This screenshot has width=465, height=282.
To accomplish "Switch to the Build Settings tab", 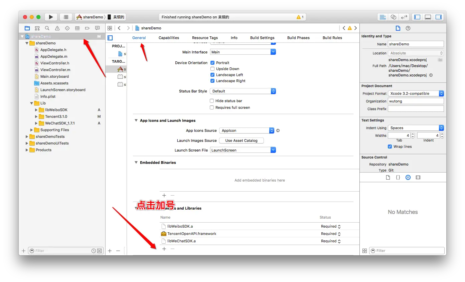I will (x=262, y=38).
